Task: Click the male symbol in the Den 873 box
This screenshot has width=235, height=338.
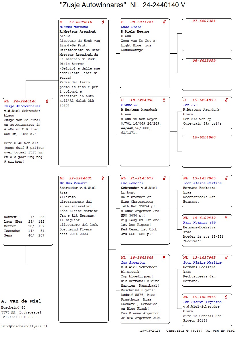Action: coord(227,100)
